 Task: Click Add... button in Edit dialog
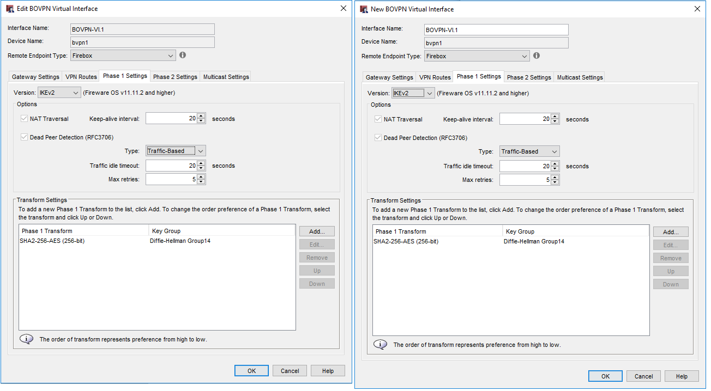317,231
